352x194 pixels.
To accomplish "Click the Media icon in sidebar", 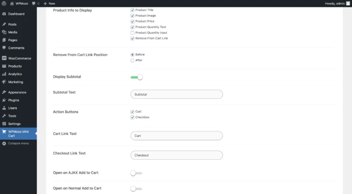I will coord(4,32).
